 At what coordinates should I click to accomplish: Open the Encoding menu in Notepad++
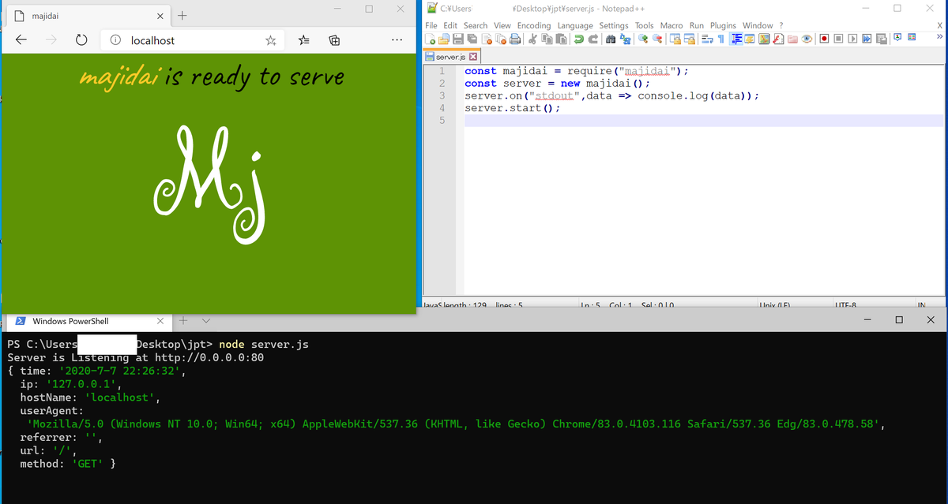click(534, 25)
